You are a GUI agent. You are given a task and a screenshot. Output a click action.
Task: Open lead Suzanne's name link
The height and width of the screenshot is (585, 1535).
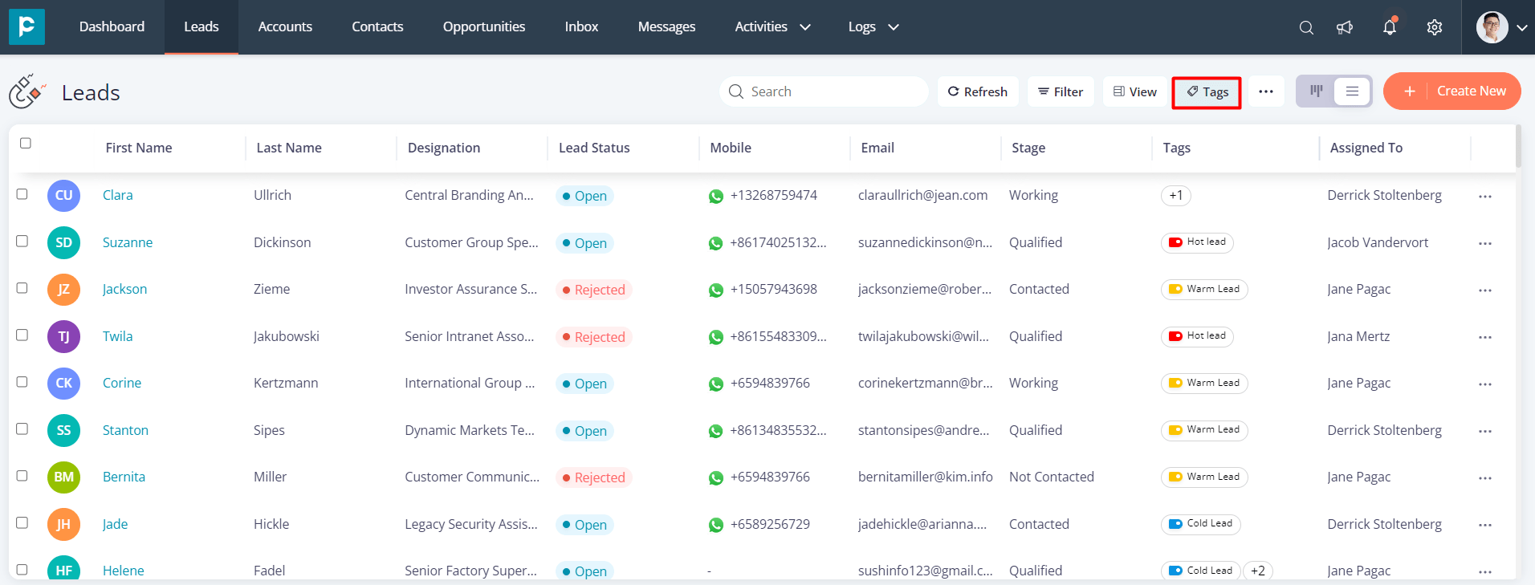128,242
